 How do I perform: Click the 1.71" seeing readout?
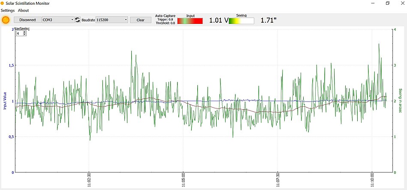268,20
